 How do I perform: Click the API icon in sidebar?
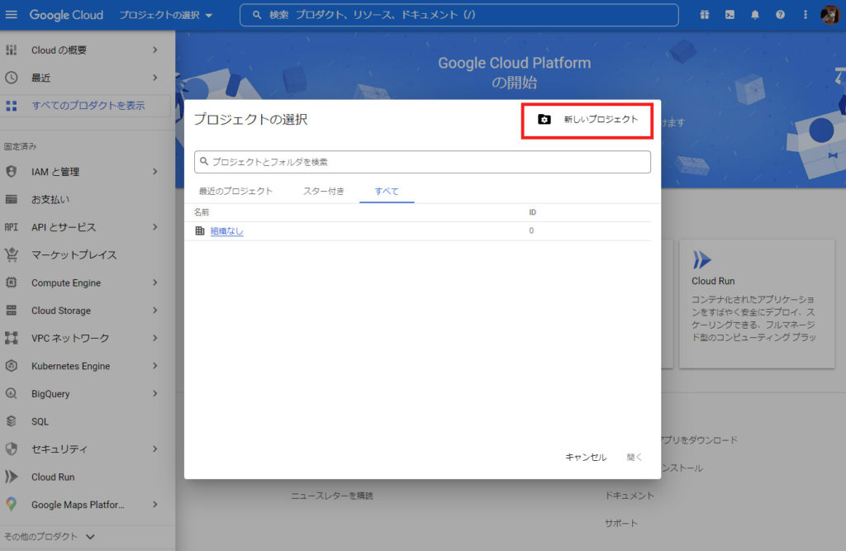point(12,227)
